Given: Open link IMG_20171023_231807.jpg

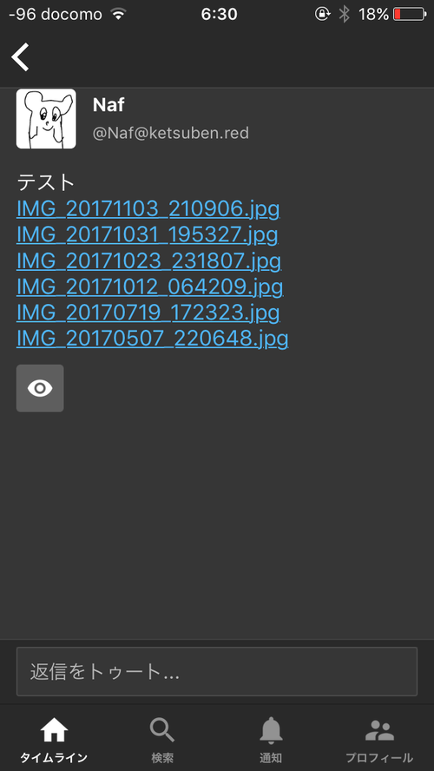Looking at the screenshot, I should tap(148, 261).
